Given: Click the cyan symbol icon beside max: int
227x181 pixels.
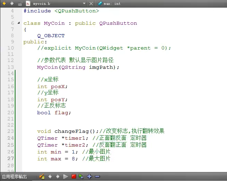Looking at the screenshot, I should [x=100, y=3].
